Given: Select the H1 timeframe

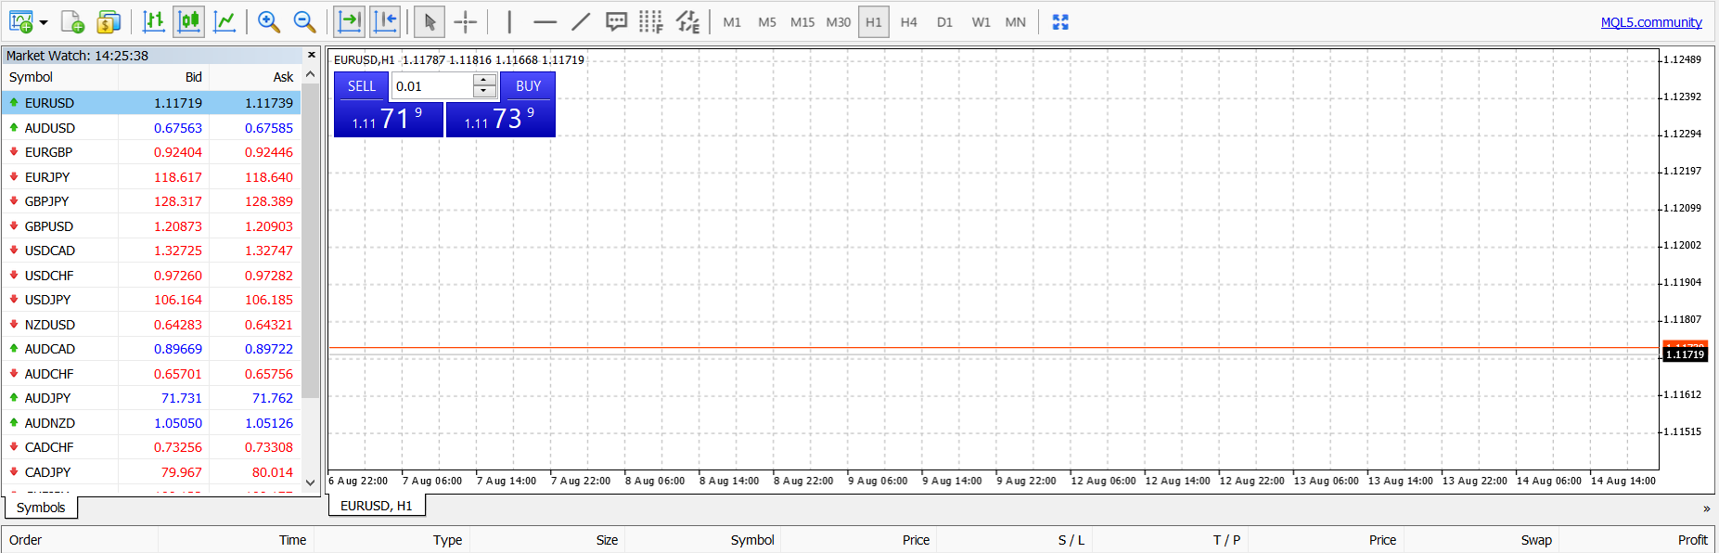Looking at the screenshot, I should coord(874,22).
